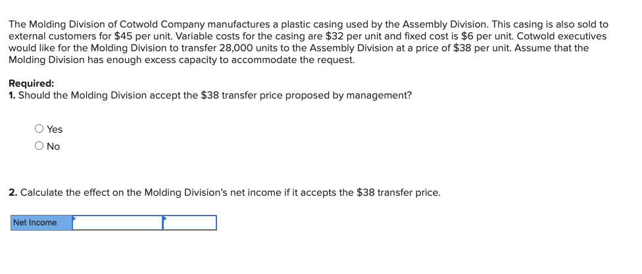This screenshot has height=274, width=642.
Task: Click the bold 'Required:' heading
Action: [x=32, y=84]
